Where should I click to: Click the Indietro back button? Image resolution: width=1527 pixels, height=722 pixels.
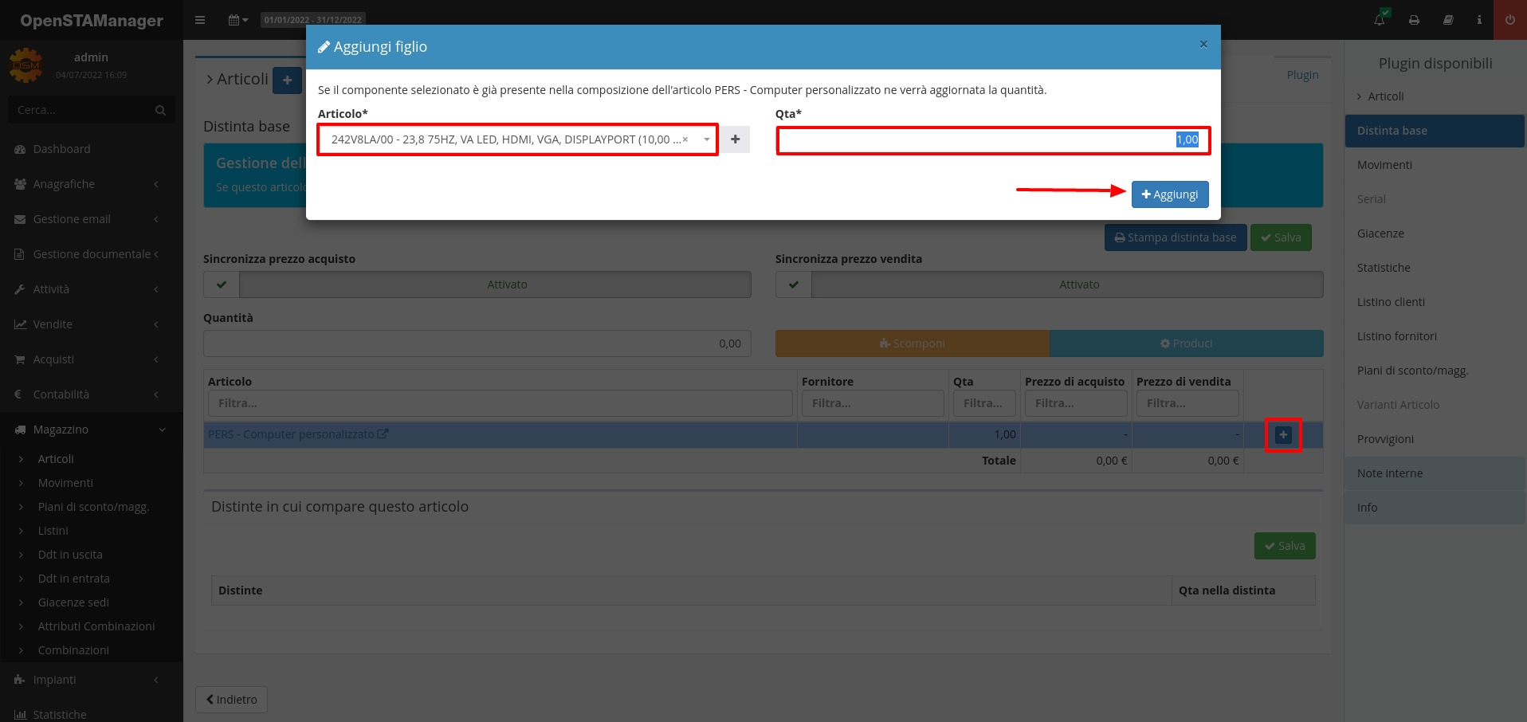click(231, 700)
